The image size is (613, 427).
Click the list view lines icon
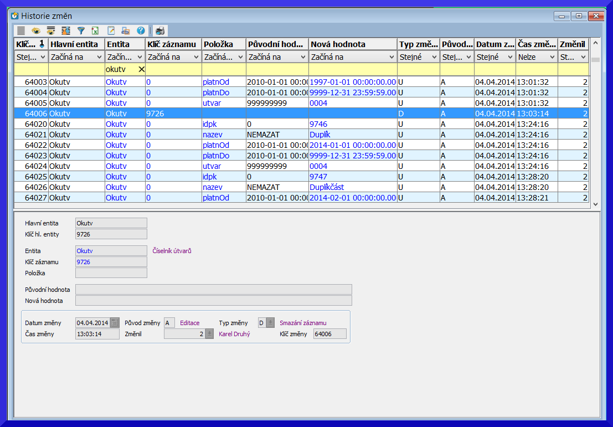21,31
